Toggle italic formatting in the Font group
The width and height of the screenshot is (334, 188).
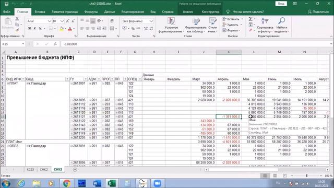(x=35, y=28)
